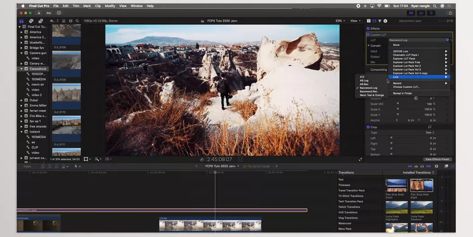Open the Installed Transitions dropdown
The image size is (473, 237).
click(x=419, y=173)
